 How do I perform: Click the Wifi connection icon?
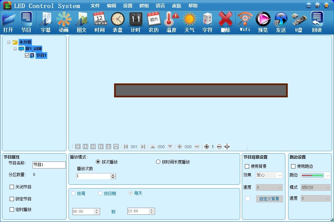pos(245,22)
